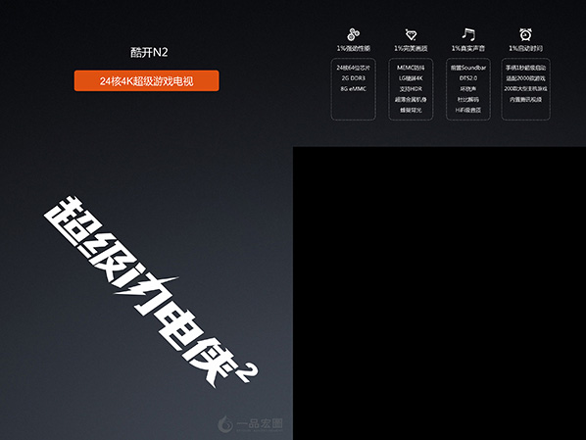Click the large black display panel
The image size is (586, 440).
[x=439, y=293]
